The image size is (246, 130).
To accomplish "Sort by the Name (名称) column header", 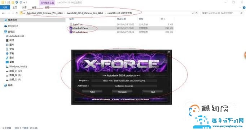I will pyautogui.click(x=71, y=19).
